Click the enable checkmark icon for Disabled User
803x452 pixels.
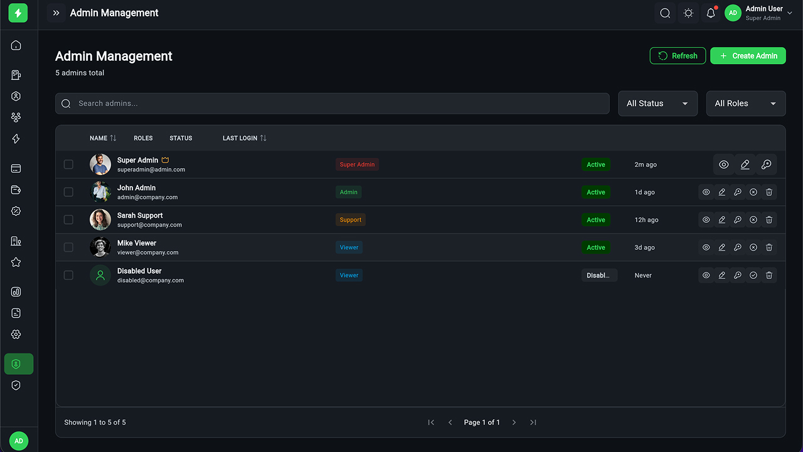(753, 275)
